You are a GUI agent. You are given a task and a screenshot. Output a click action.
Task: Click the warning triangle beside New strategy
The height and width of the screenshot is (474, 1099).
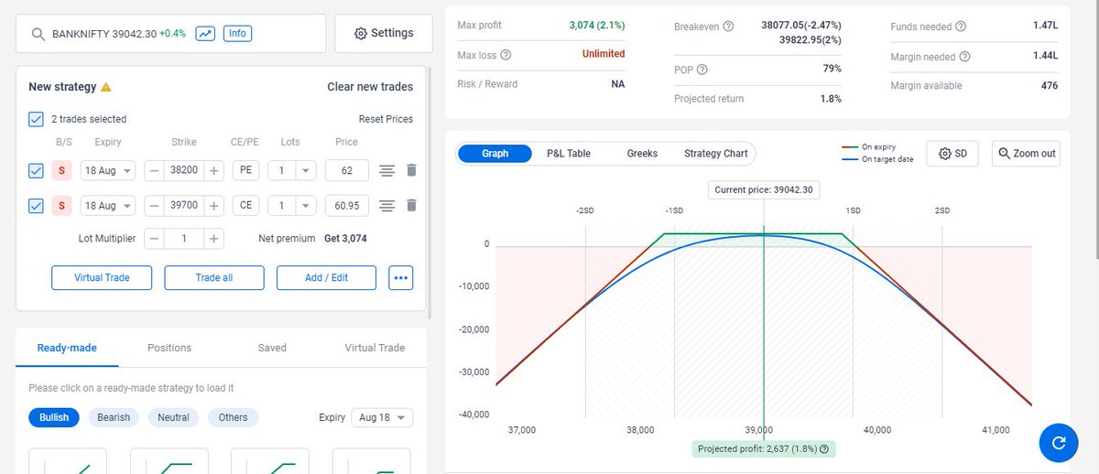point(106,87)
